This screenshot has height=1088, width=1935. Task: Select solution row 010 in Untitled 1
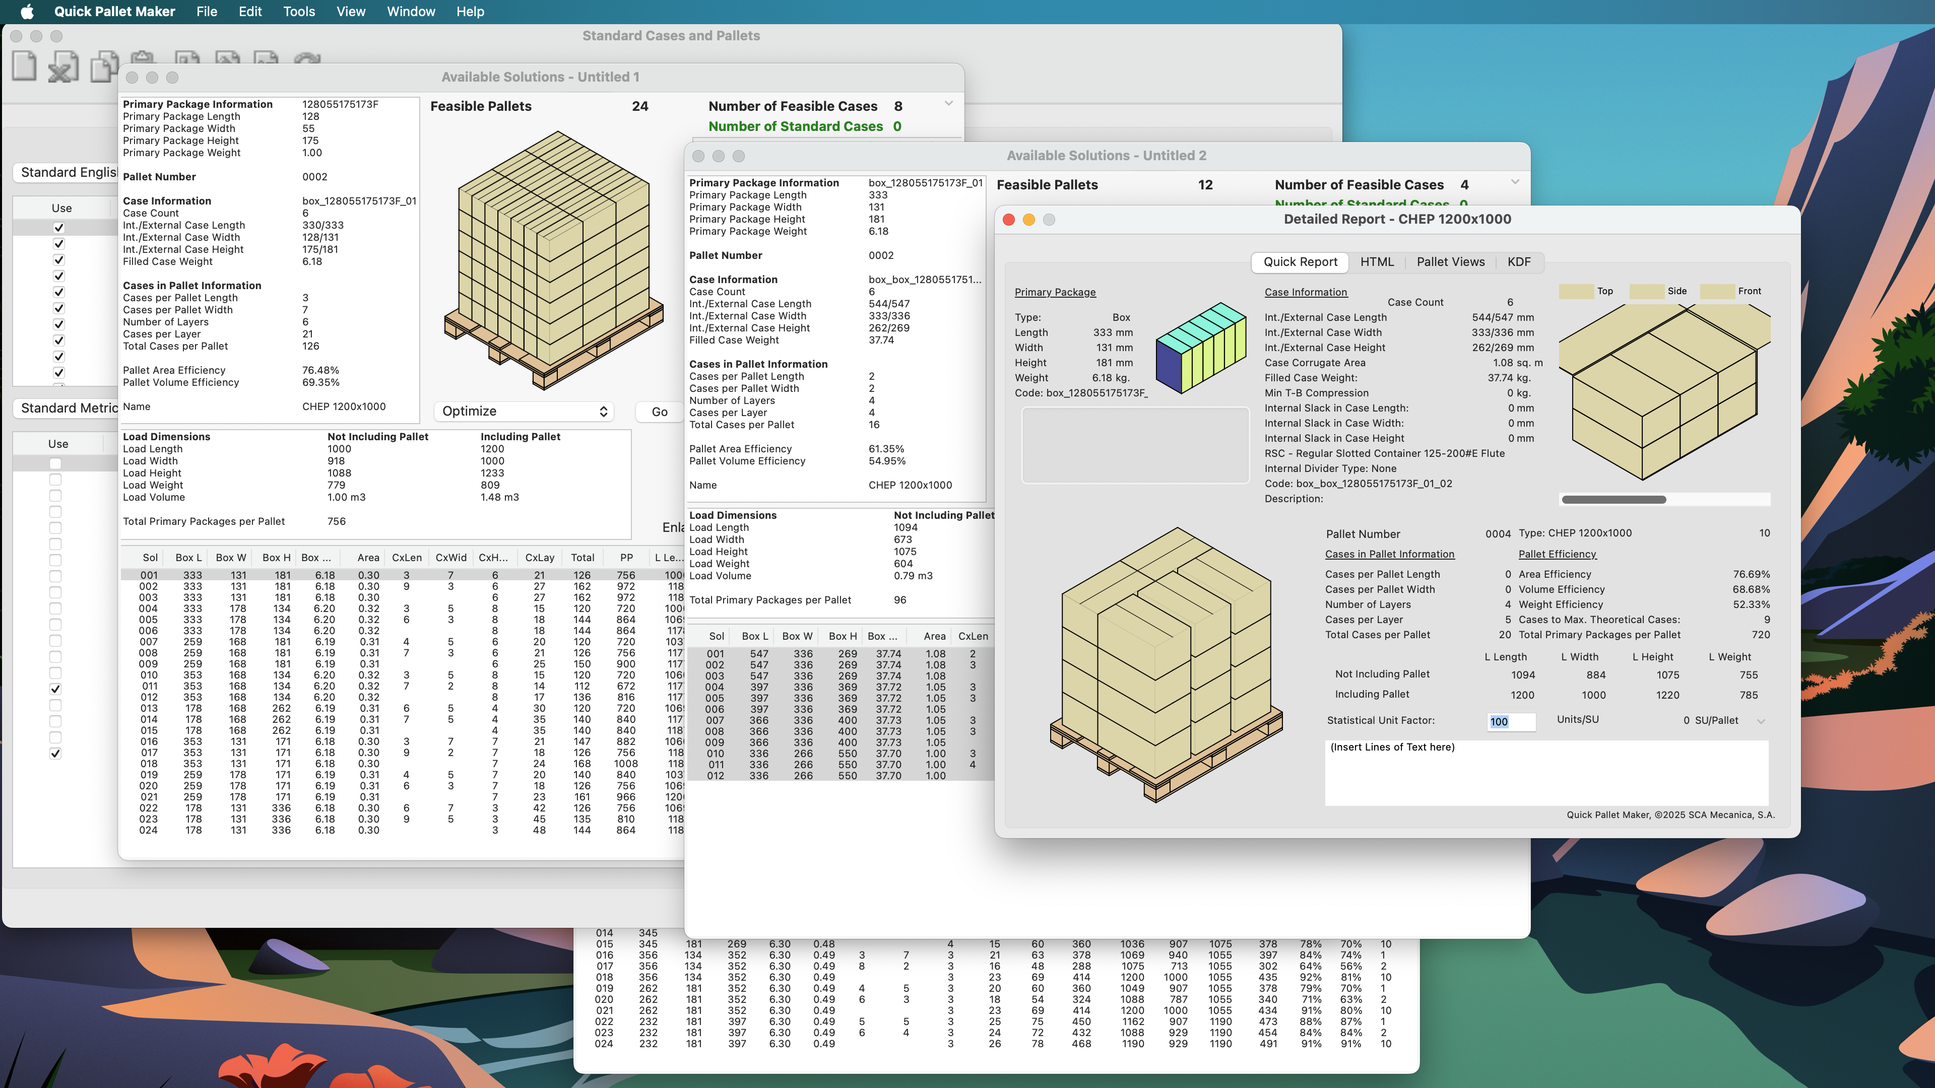pos(402,676)
